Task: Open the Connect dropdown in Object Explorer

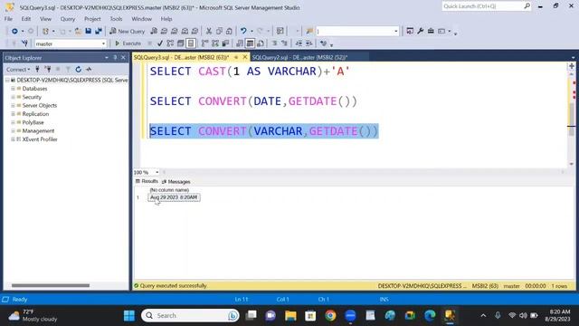Action: pos(18,69)
